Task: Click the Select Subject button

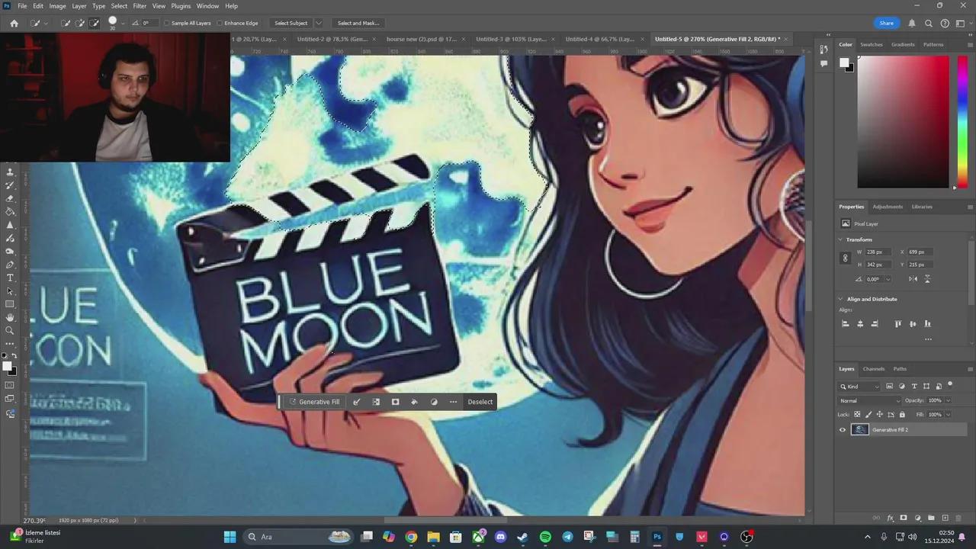Action: point(291,23)
